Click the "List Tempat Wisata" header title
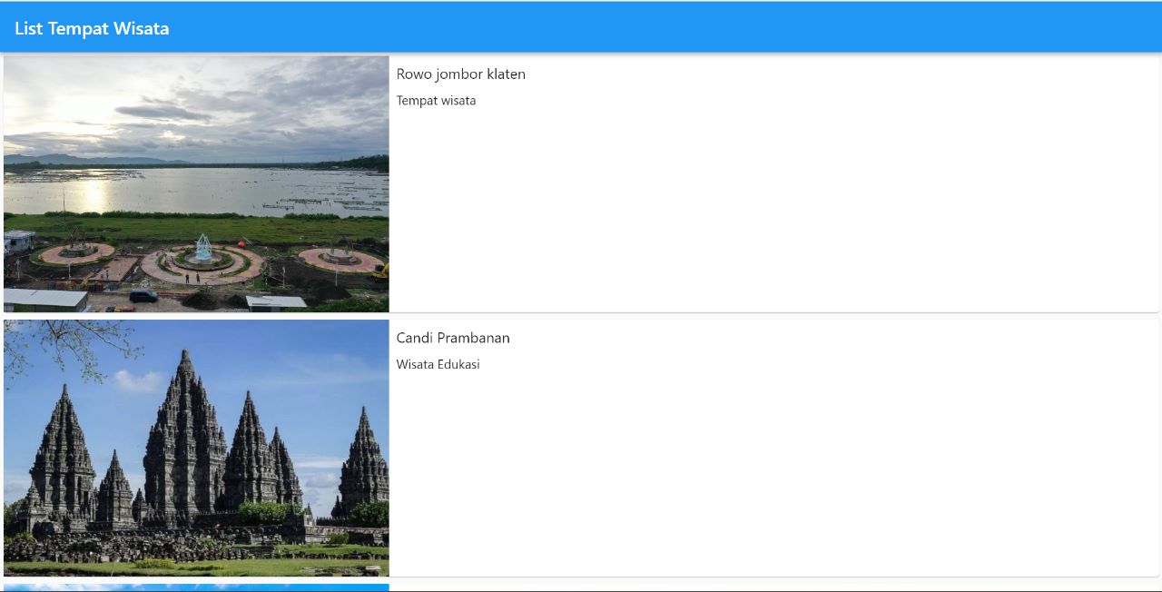The height and width of the screenshot is (592, 1162). click(x=92, y=28)
